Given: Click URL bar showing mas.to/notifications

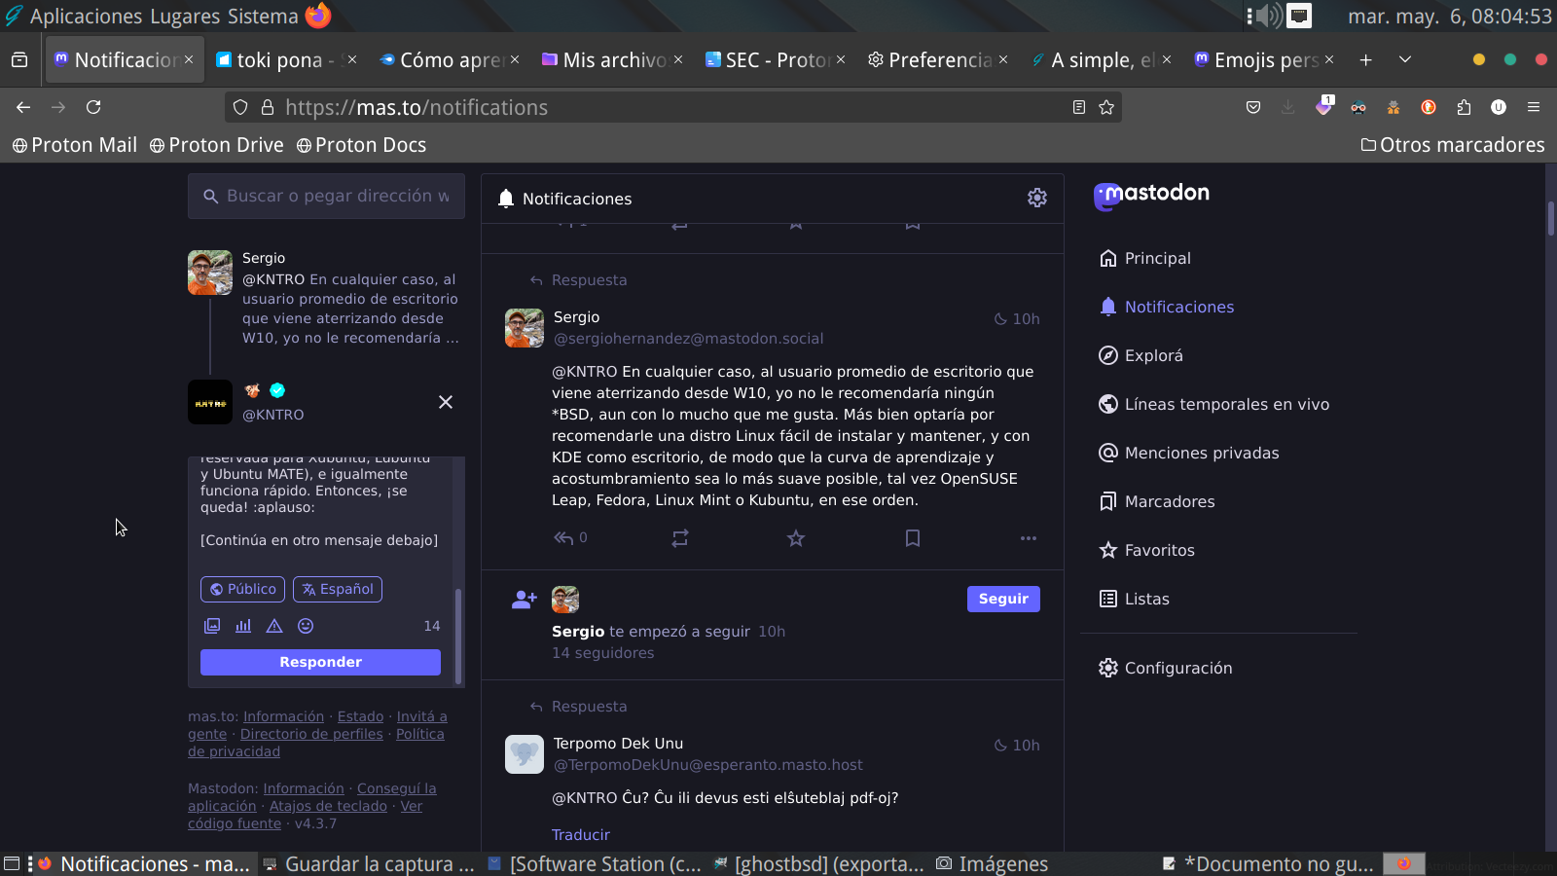Looking at the screenshot, I should tap(673, 107).
